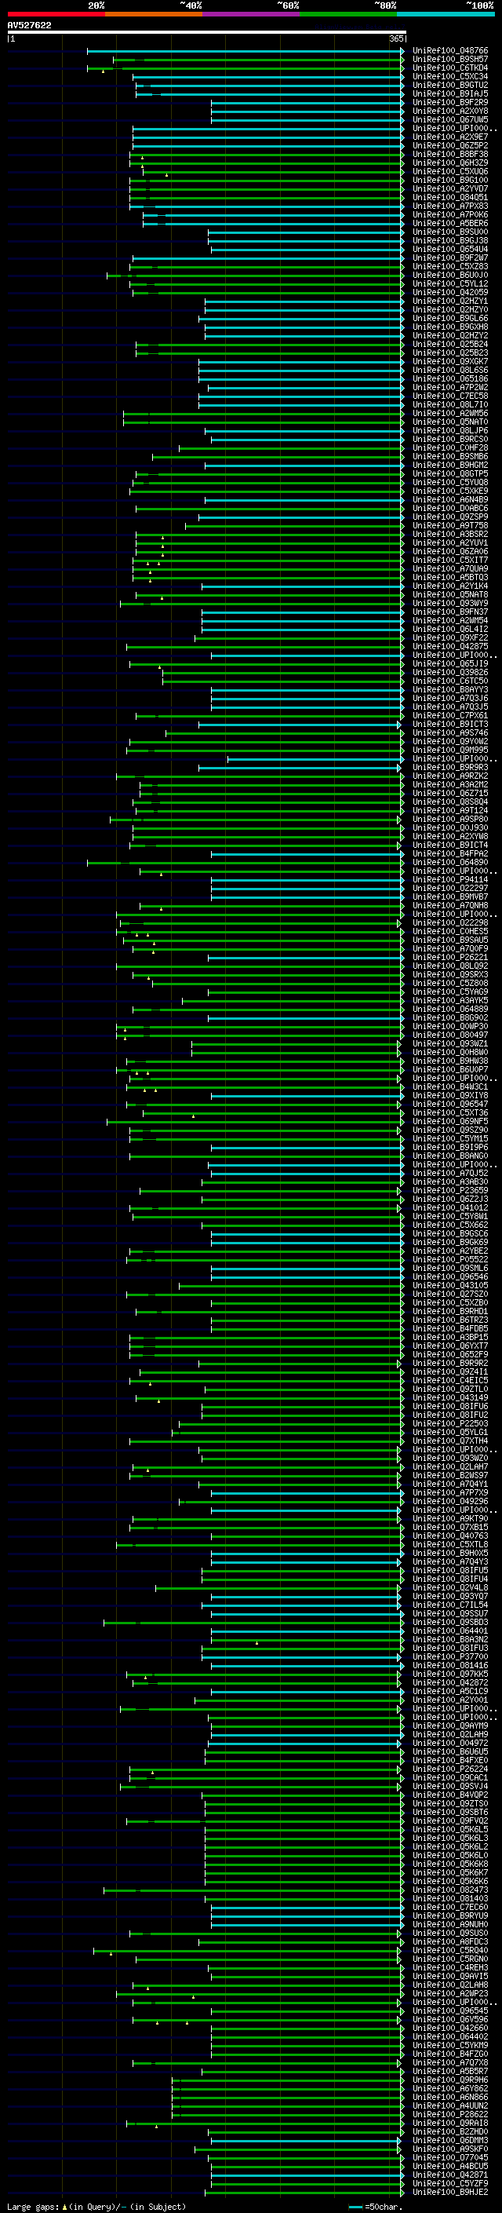Click the UniRef100_A3BSR2 label
The image size is (502, 2213).
[449, 535]
